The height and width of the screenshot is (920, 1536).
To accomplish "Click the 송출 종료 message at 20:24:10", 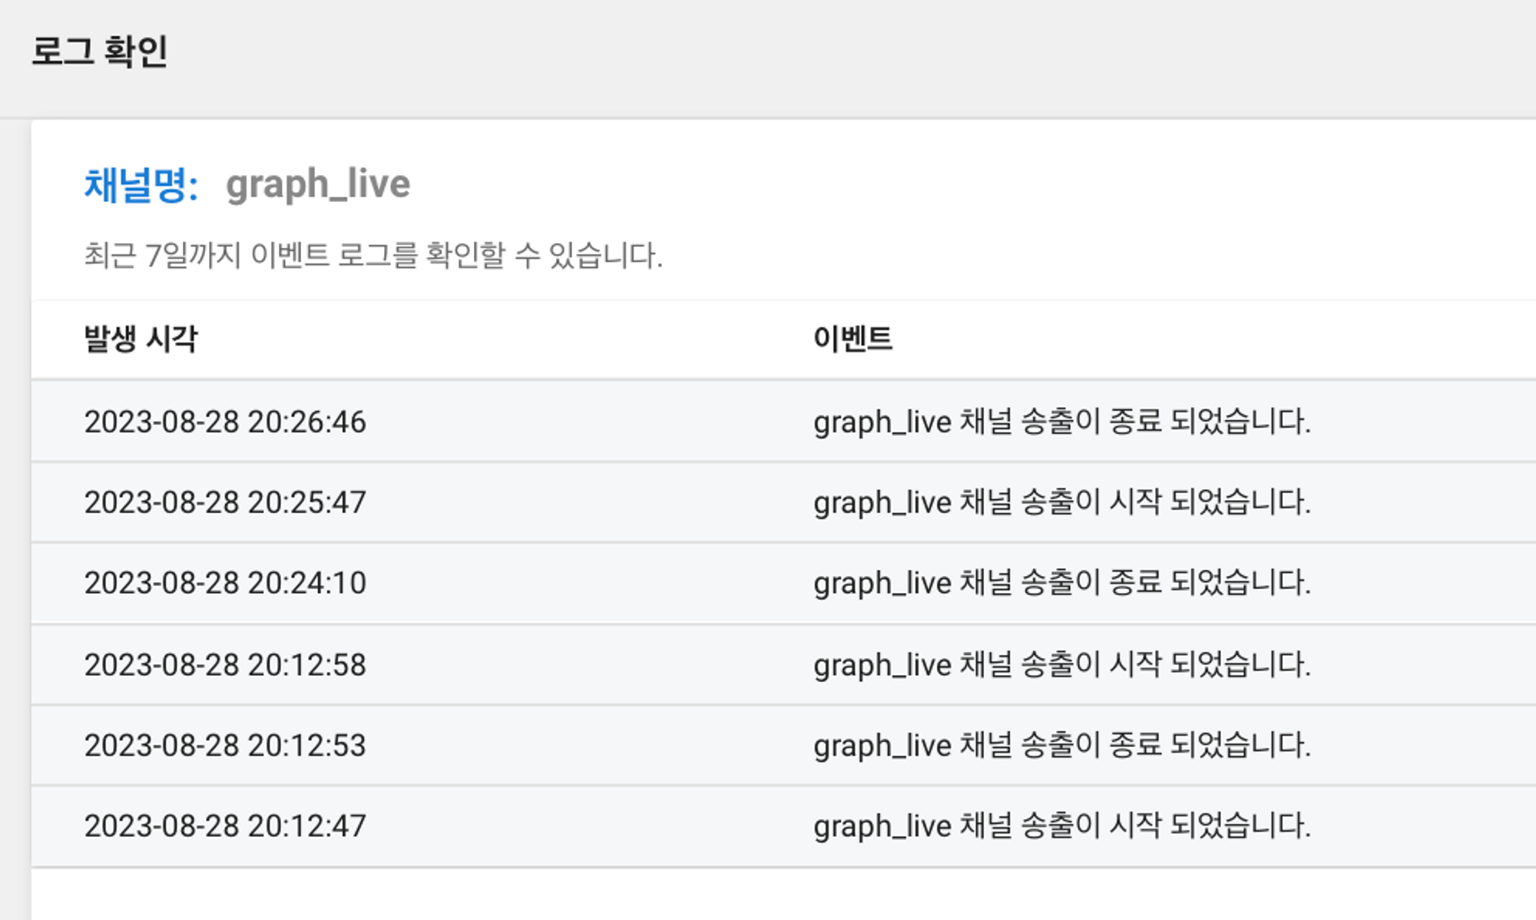I will click(1061, 584).
